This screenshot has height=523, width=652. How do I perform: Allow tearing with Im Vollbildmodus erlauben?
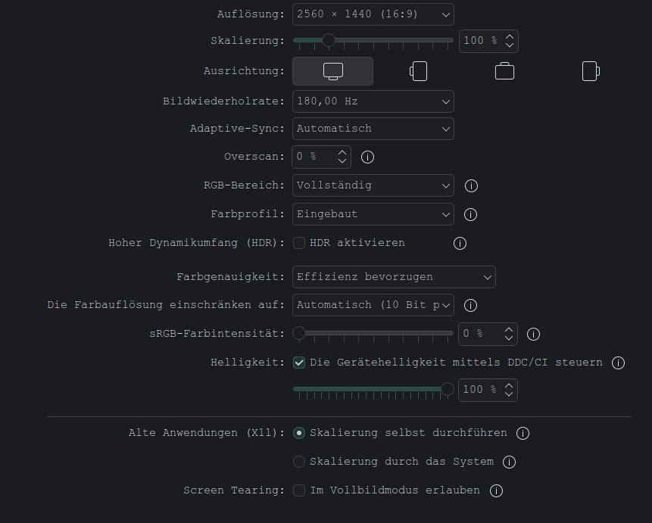(x=299, y=490)
